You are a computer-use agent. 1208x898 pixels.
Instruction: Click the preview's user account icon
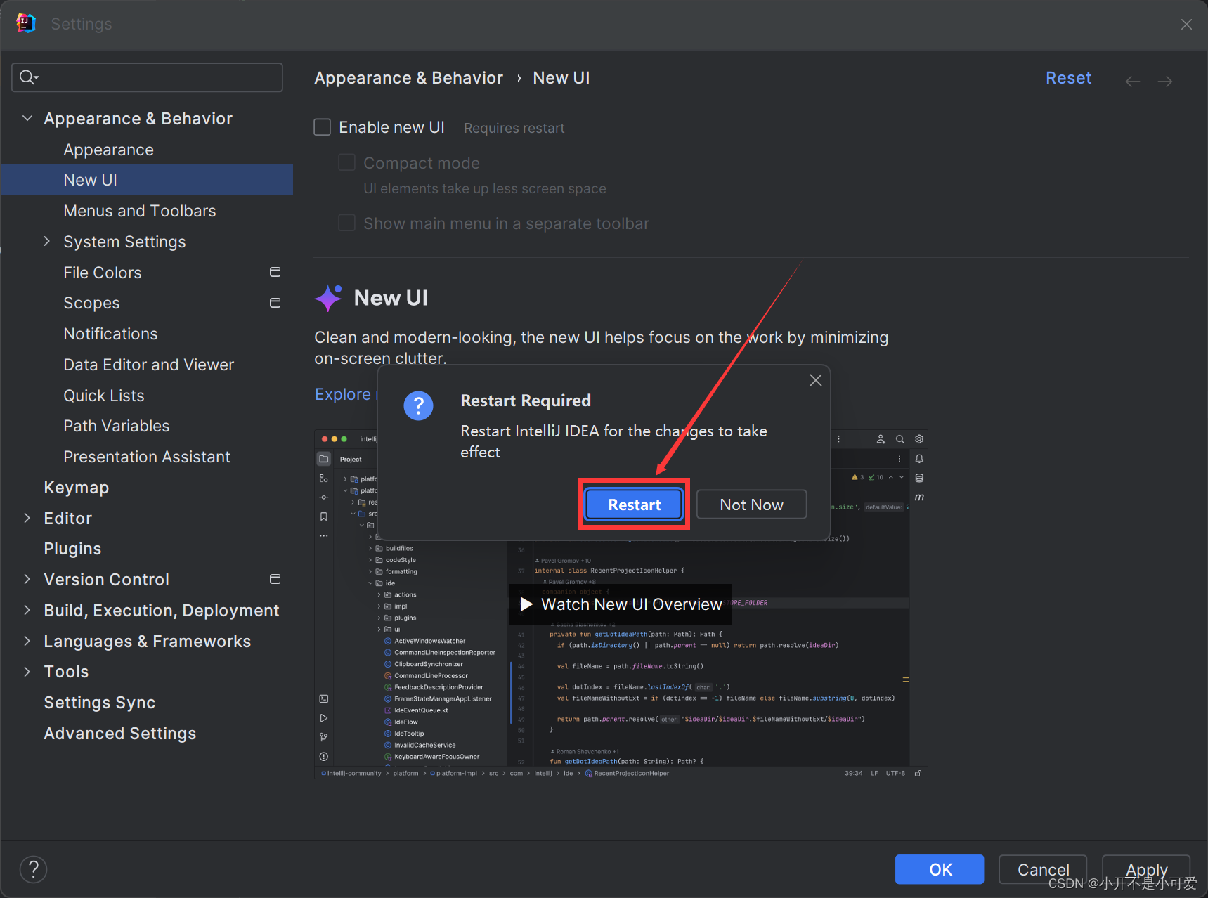click(881, 439)
